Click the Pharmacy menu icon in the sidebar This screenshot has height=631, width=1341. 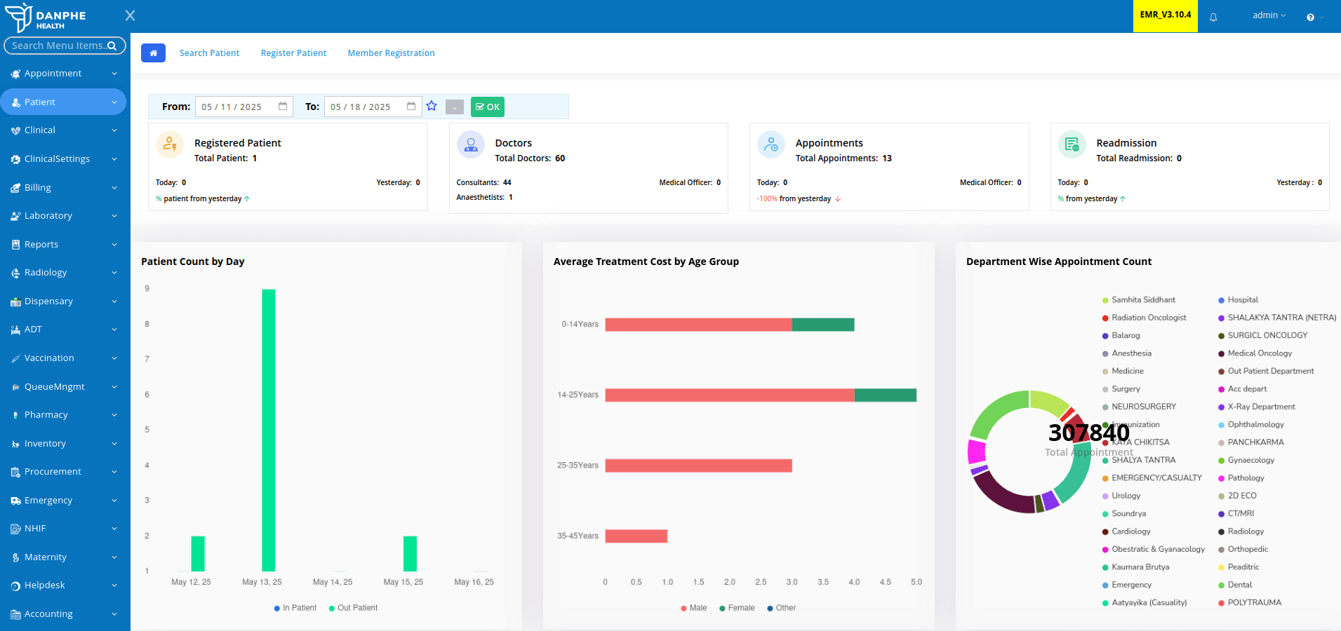(x=15, y=415)
